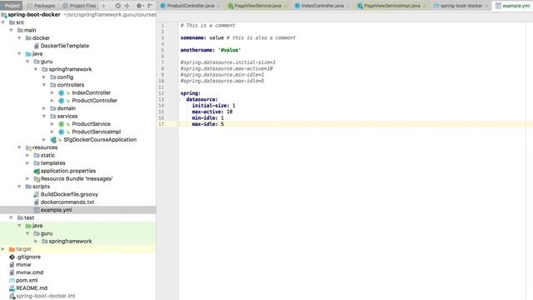Close the PageViewService.java tab
Screen dimensions: 533x300
pos(286,6)
